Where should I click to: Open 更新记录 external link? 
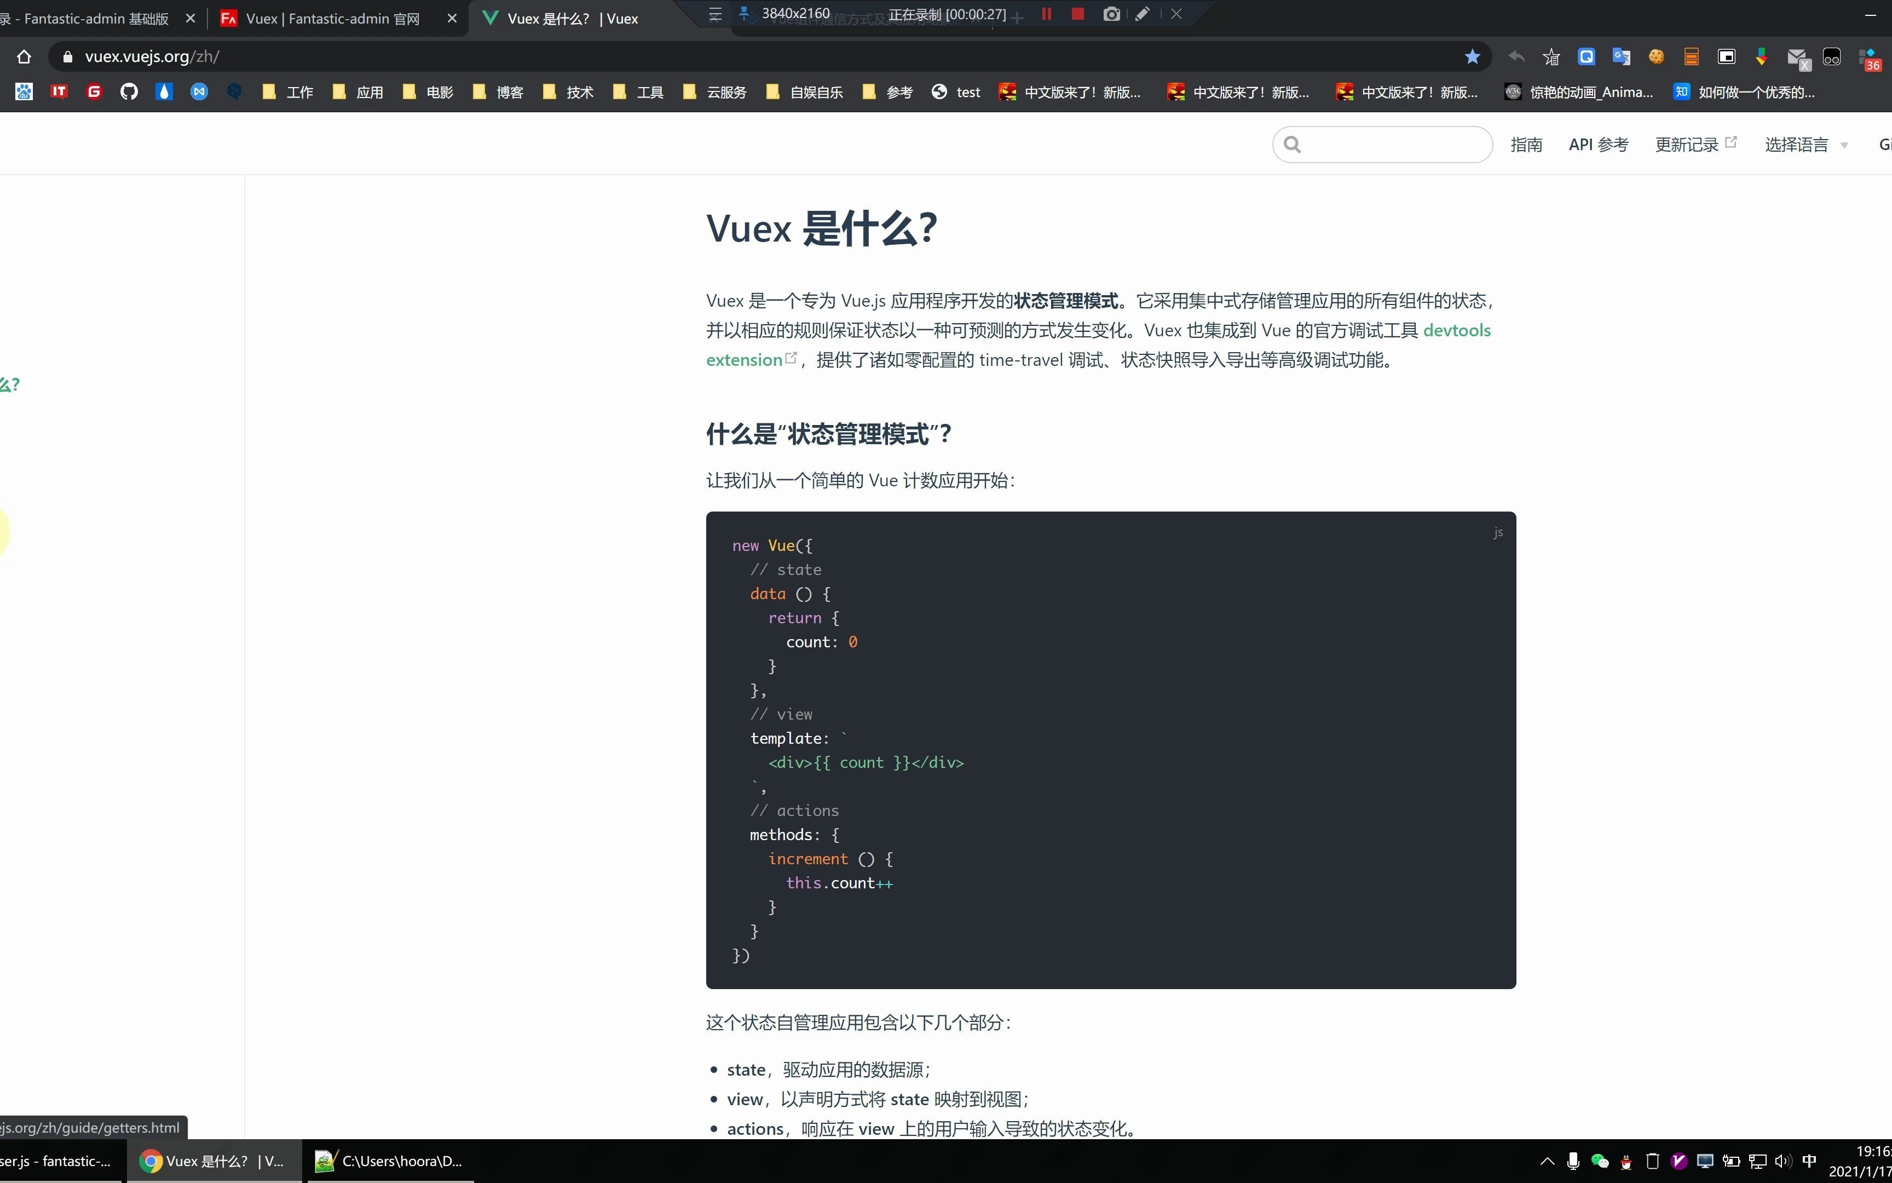pos(1695,145)
